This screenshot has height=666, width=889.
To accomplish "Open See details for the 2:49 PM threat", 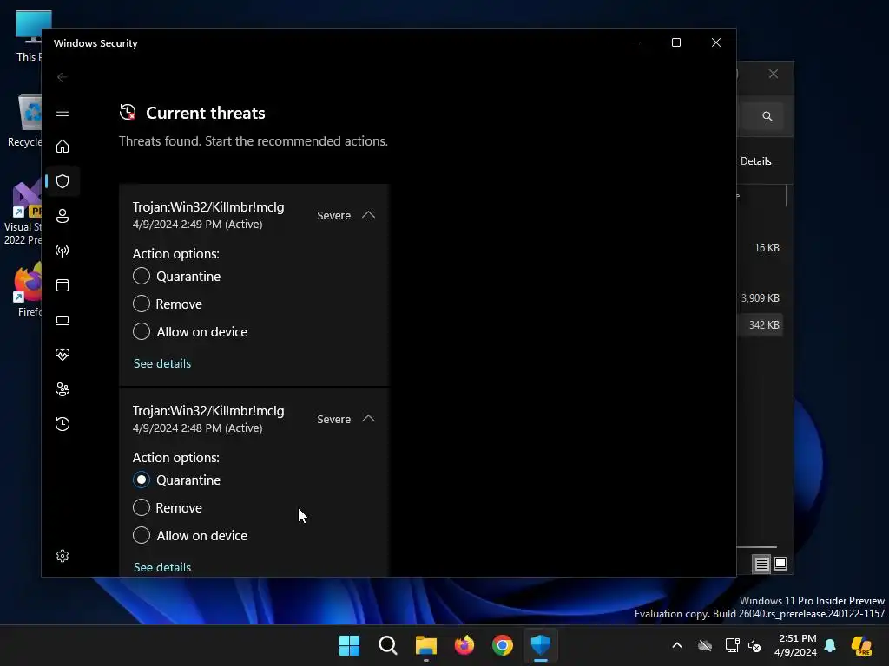I will pyautogui.click(x=162, y=363).
